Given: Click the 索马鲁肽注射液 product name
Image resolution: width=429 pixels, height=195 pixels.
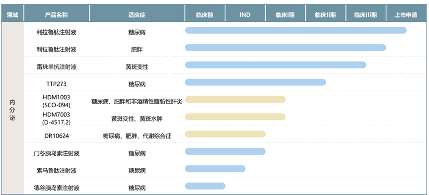Looking at the screenshot, I should click(57, 170).
